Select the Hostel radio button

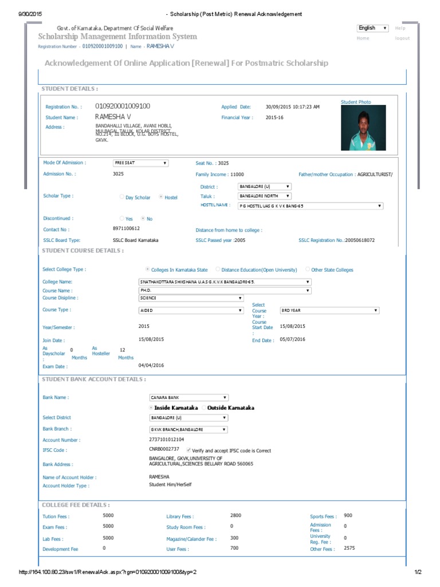pos(161,197)
